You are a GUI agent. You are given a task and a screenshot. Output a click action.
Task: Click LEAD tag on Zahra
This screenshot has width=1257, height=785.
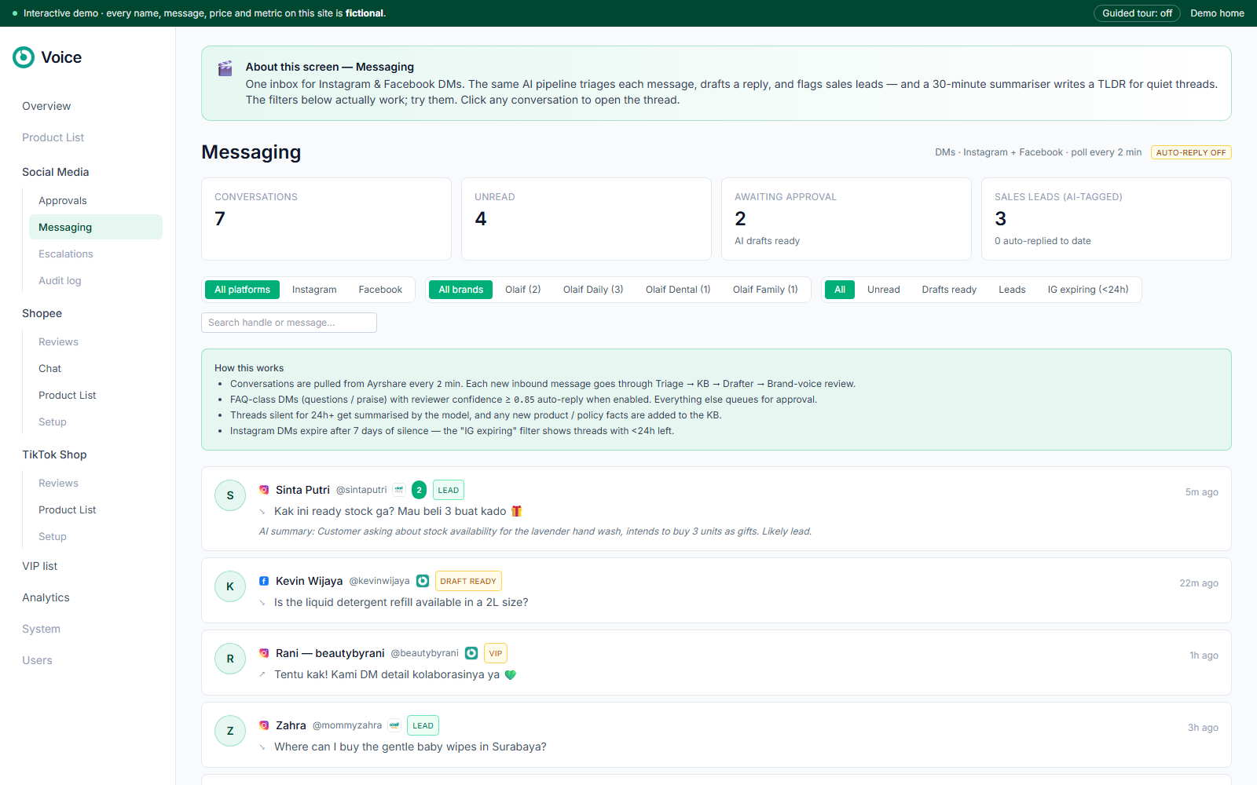coord(423,725)
